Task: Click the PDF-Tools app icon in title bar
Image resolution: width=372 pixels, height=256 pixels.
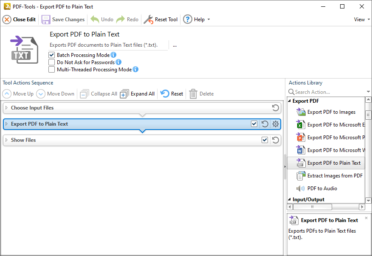Action: click(7, 6)
